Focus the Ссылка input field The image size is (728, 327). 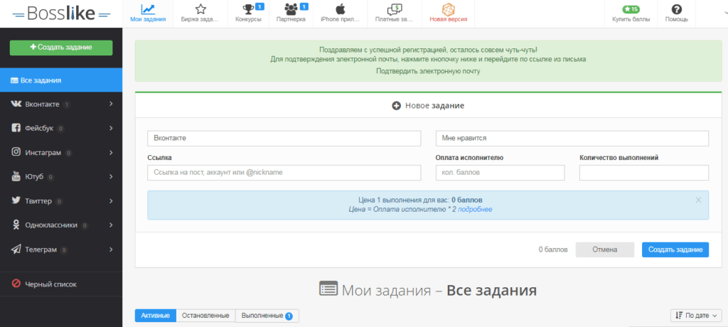[x=284, y=172]
